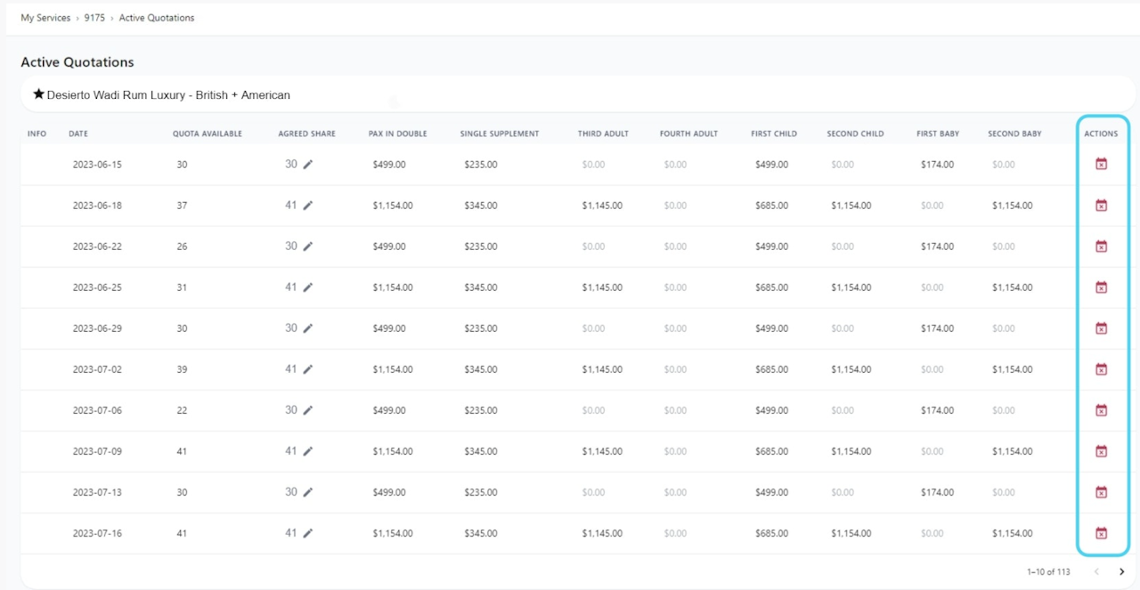Viewport: 1140px width, 590px height.
Task: Expand Desierto Wadi Rum Luxury section header
Action: (168, 95)
